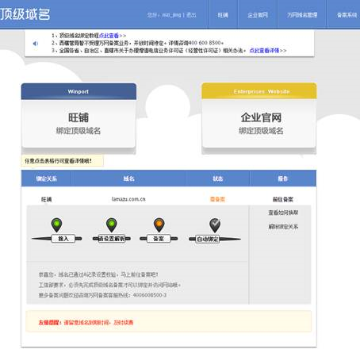Click the green pin above 查设置解析 step
The height and width of the screenshot is (349, 360).
point(112,224)
